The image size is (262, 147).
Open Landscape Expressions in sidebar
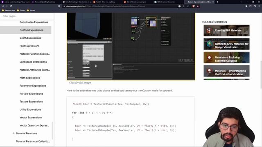[x=33, y=62]
